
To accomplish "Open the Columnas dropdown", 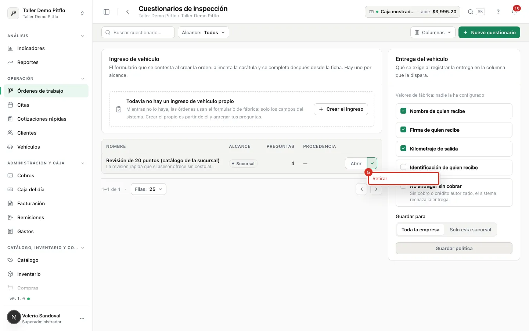I will (x=433, y=32).
